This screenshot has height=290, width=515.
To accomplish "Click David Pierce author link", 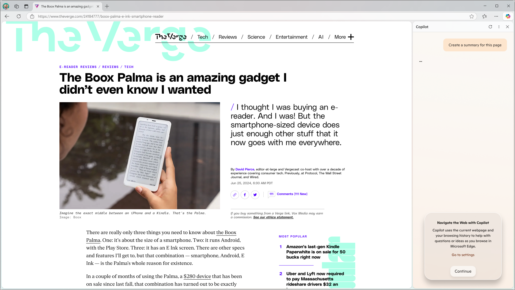I will click(244, 169).
